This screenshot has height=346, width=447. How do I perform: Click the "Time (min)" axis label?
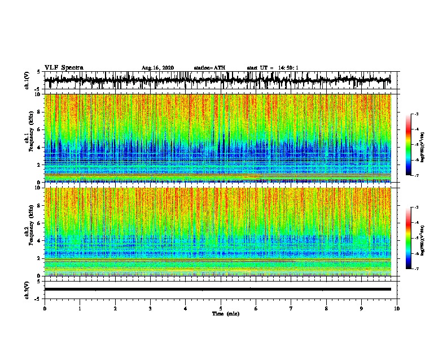[x=226, y=314]
